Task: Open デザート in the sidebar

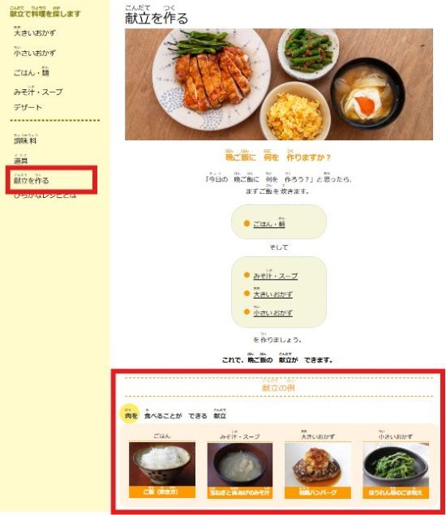Action: [x=28, y=107]
